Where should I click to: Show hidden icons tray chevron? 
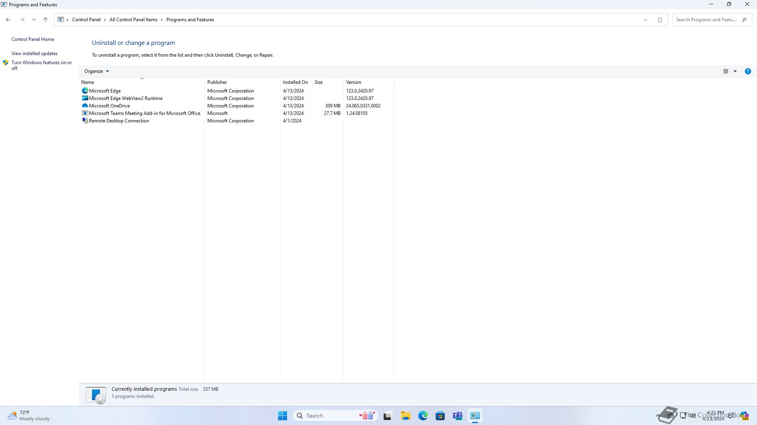point(658,416)
